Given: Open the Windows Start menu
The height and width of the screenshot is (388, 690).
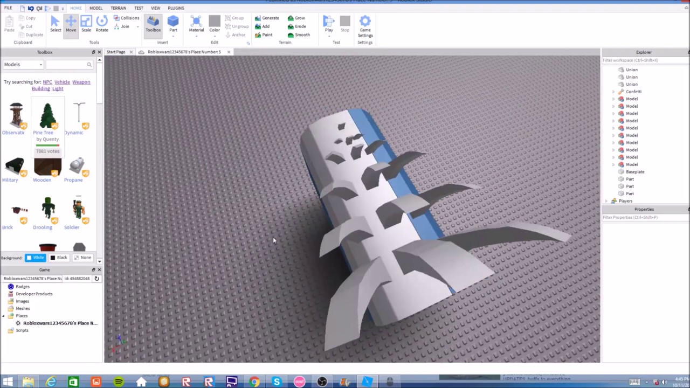Looking at the screenshot, I should pos(8,382).
